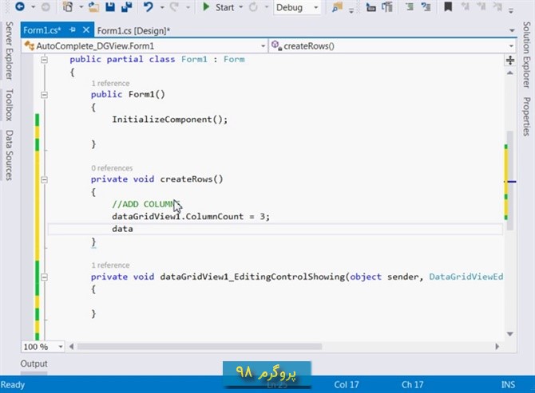
Task: Click the Next Bookmark icon
Action: coord(481,6)
